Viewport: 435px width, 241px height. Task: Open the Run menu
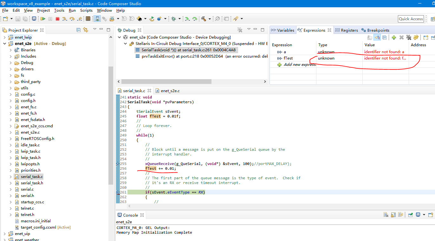coord(72,10)
